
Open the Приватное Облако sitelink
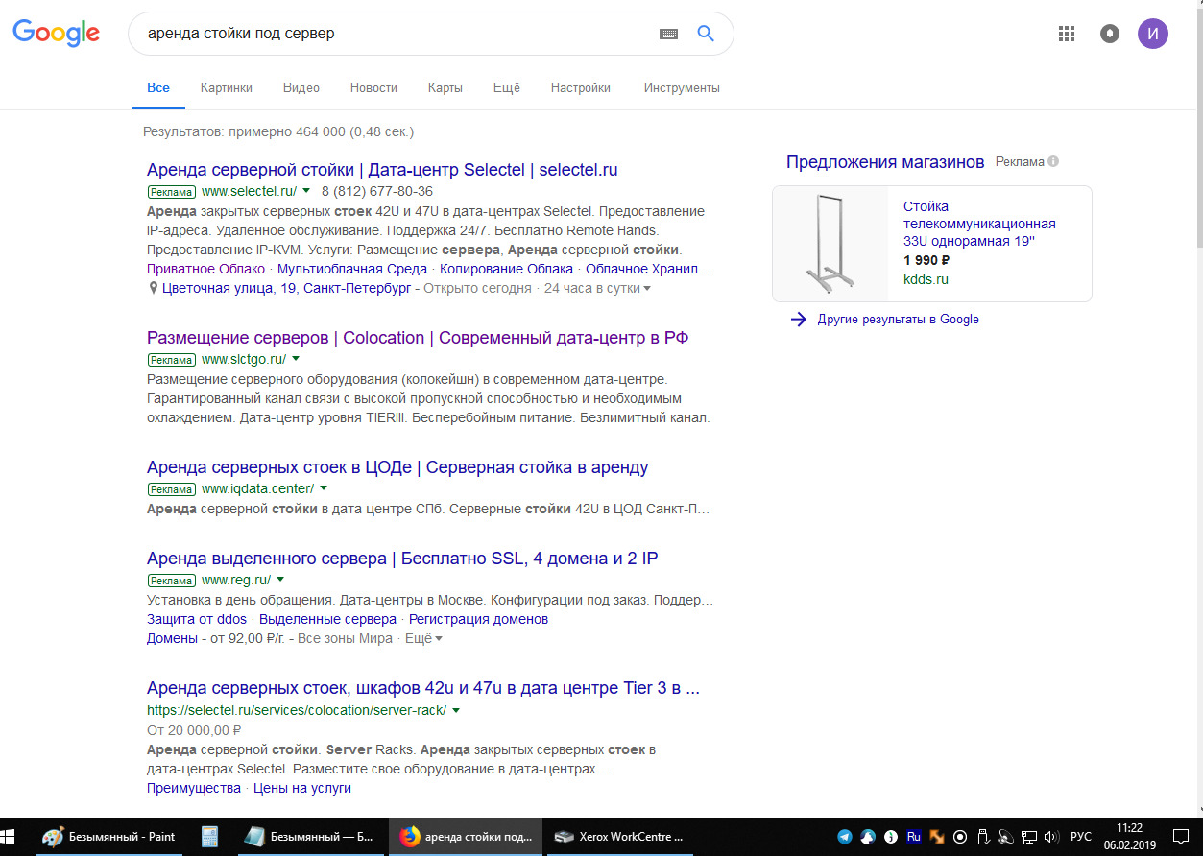point(205,269)
